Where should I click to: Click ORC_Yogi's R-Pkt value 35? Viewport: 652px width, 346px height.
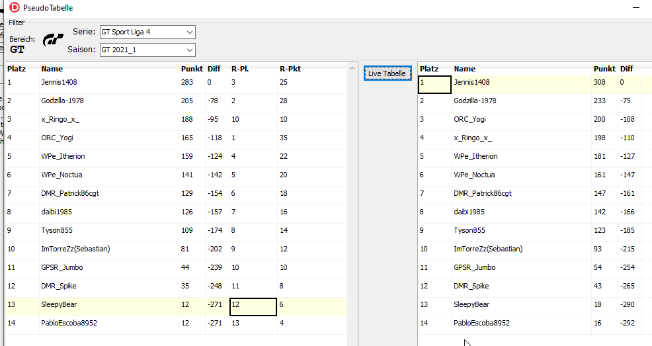click(x=284, y=138)
